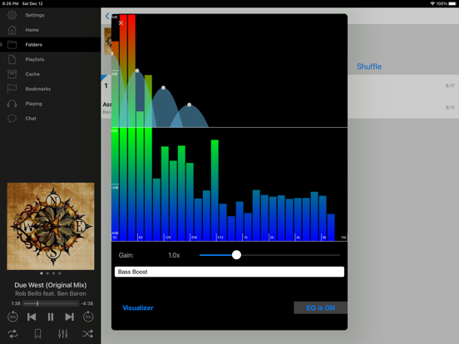Click the playback progress bar
The height and width of the screenshot is (344, 459).
coord(51,303)
